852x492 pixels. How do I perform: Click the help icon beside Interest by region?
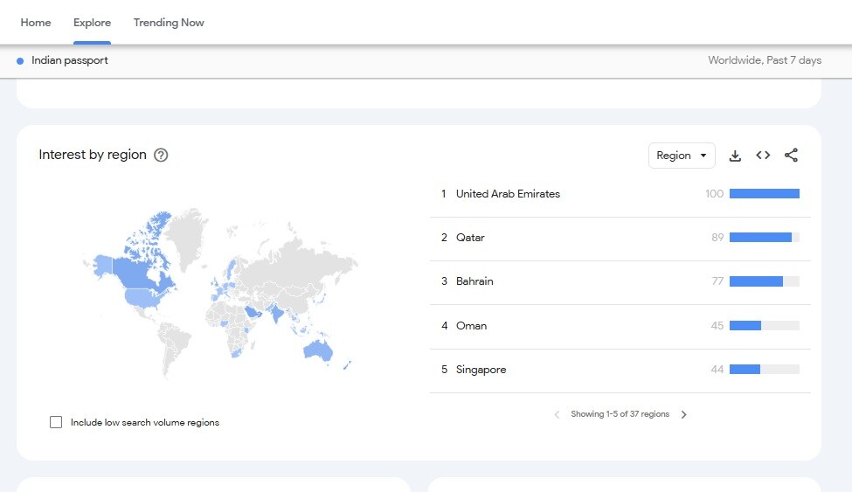tap(161, 155)
